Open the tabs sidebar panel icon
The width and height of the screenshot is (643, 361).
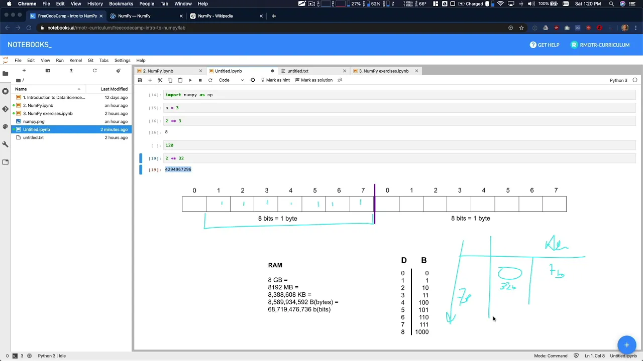5,162
